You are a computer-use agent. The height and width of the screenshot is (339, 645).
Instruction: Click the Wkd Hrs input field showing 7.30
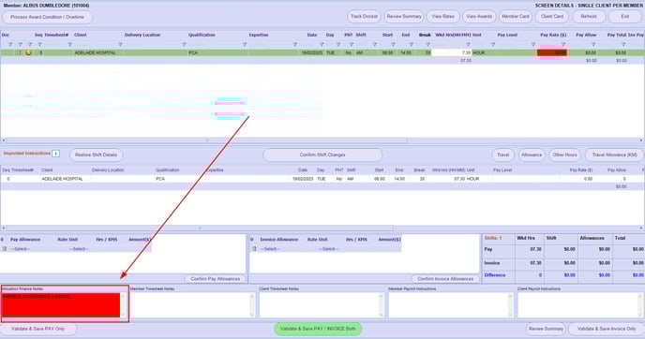[452, 52]
